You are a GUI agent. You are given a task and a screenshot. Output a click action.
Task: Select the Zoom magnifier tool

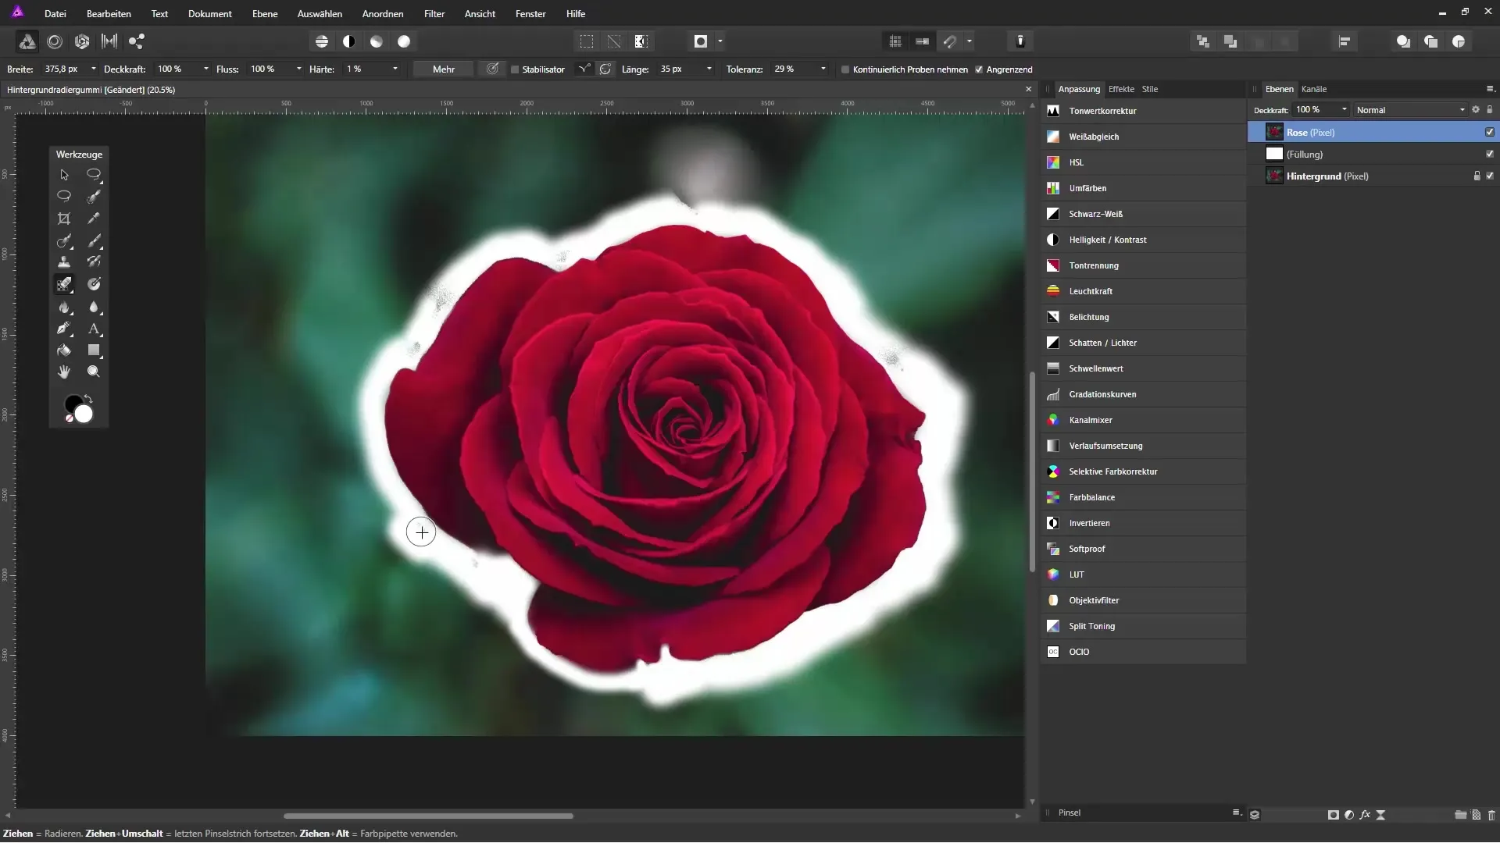coord(94,372)
